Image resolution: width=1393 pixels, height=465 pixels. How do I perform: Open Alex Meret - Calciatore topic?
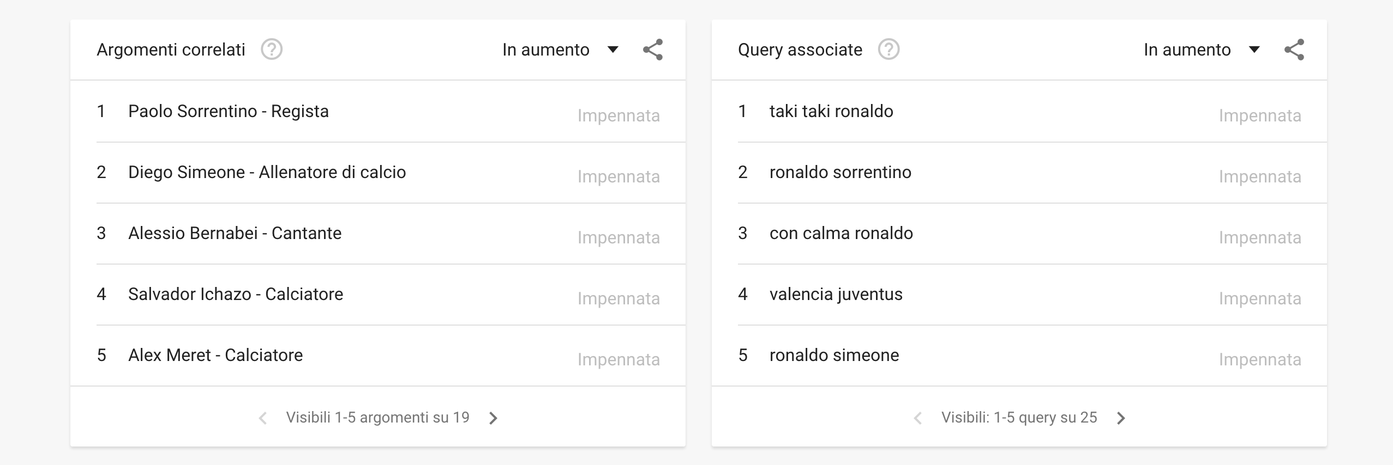(x=215, y=355)
